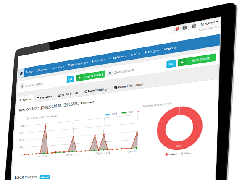Open the settings gear icon
Viewport: 242px width, 180px height.
pos(194,26)
